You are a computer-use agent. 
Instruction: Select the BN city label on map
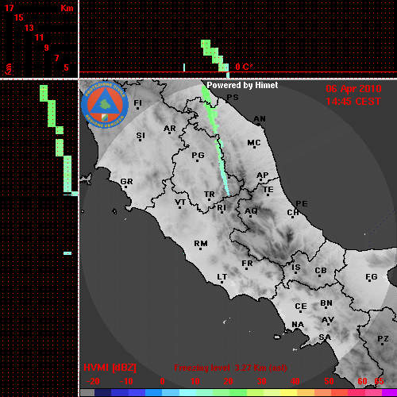[326, 303]
